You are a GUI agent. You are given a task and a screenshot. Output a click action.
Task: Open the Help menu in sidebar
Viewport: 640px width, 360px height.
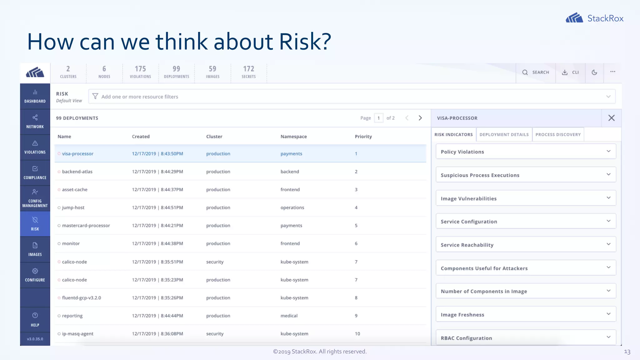(35, 319)
